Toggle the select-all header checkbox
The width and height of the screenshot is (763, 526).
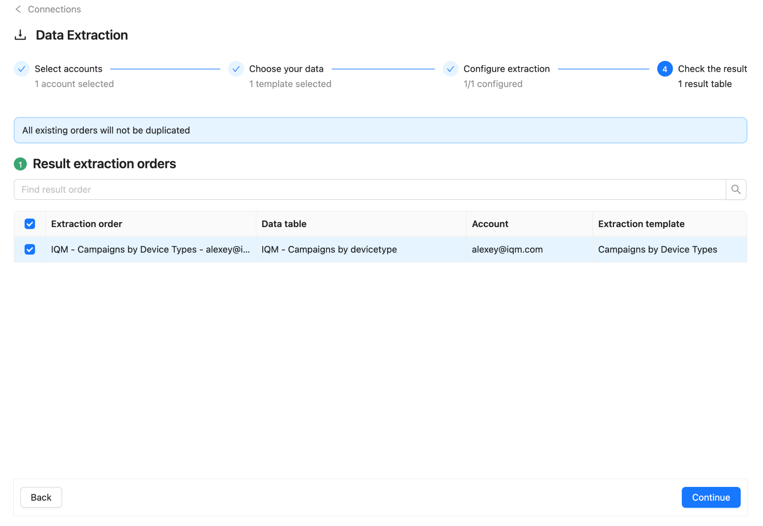click(x=30, y=224)
